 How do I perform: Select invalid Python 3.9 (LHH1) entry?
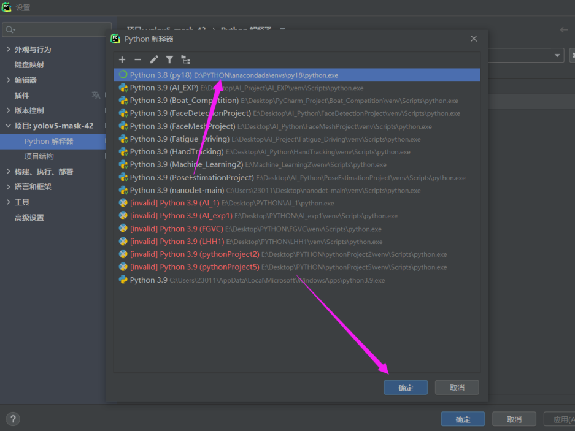[x=296, y=242]
